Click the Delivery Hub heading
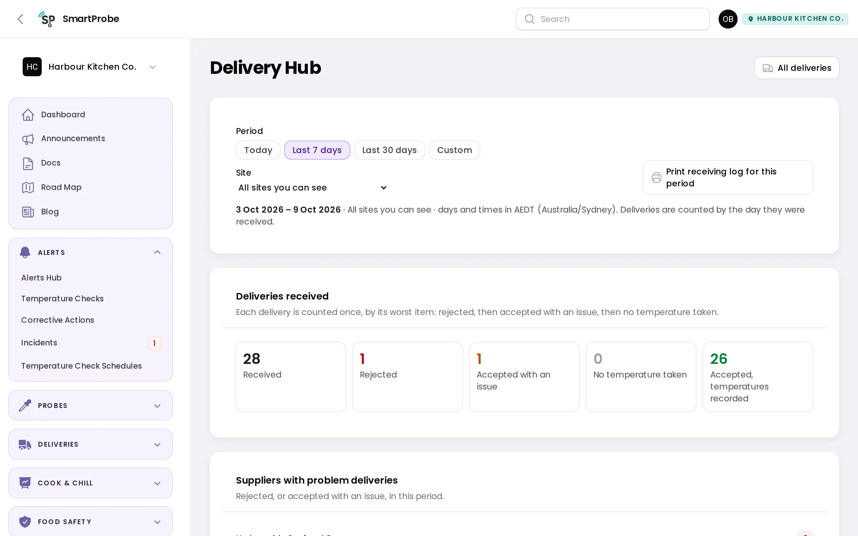Screen dimensions: 858x536 click(x=265, y=68)
